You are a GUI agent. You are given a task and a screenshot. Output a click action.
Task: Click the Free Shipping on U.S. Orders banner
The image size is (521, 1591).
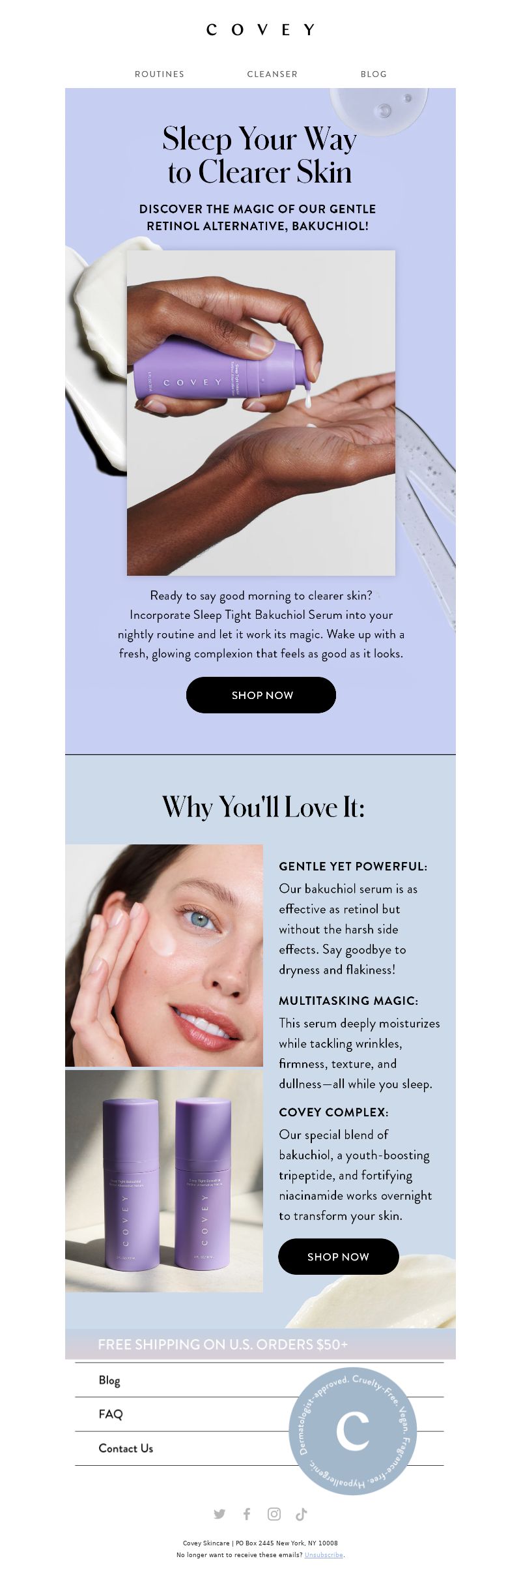pyautogui.click(x=260, y=1344)
